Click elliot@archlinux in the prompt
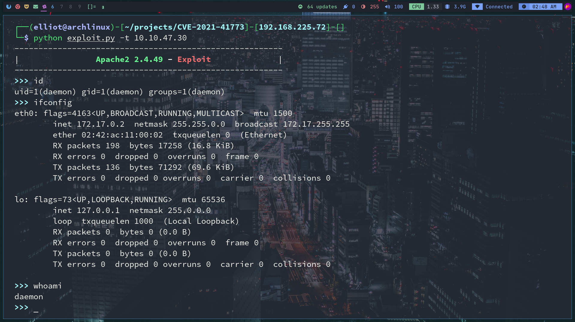 pos(72,27)
